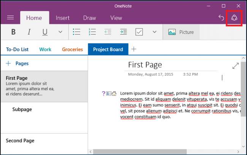Apply numbered list

pyautogui.click(x=92, y=32)
